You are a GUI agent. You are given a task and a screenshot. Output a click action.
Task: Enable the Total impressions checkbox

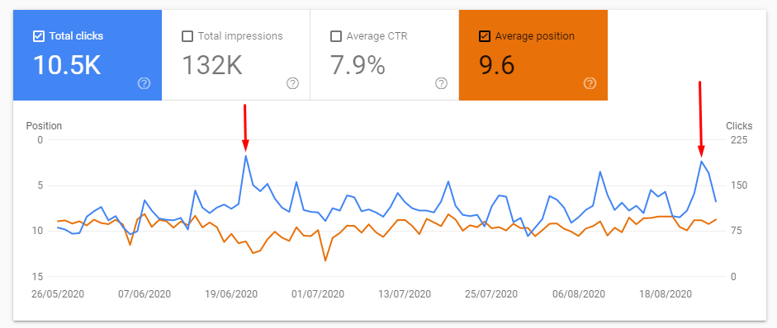pos(187,36)
